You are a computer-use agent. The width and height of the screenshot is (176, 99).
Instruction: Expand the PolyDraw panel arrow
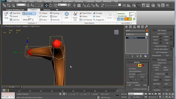click(36, 23)
